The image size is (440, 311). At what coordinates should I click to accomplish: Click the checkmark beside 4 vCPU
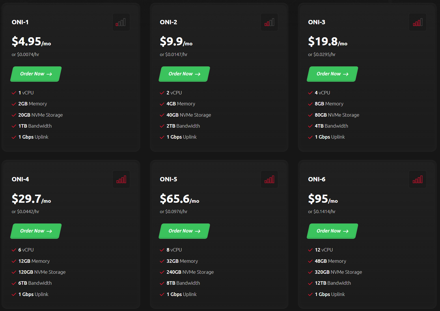click(310, 93)
